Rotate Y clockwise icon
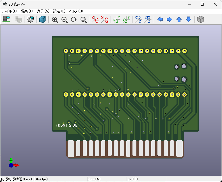 (x=117, y=19)
